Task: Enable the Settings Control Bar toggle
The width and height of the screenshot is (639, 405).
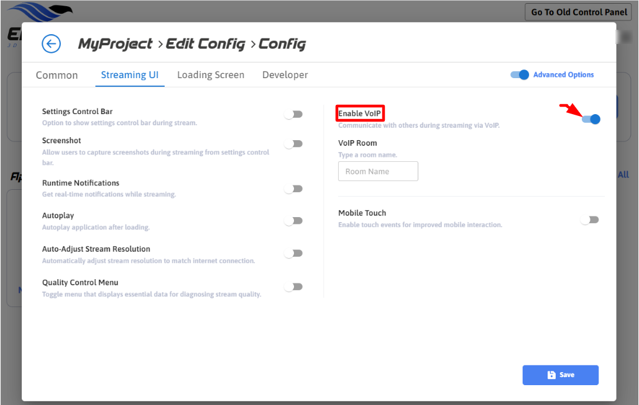Action: 293,114
